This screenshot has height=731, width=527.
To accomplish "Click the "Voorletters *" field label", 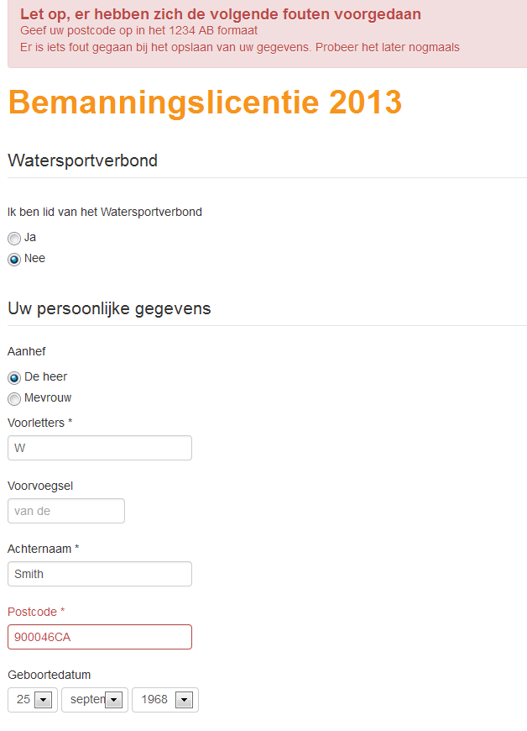I will click(x=40, y=423).
